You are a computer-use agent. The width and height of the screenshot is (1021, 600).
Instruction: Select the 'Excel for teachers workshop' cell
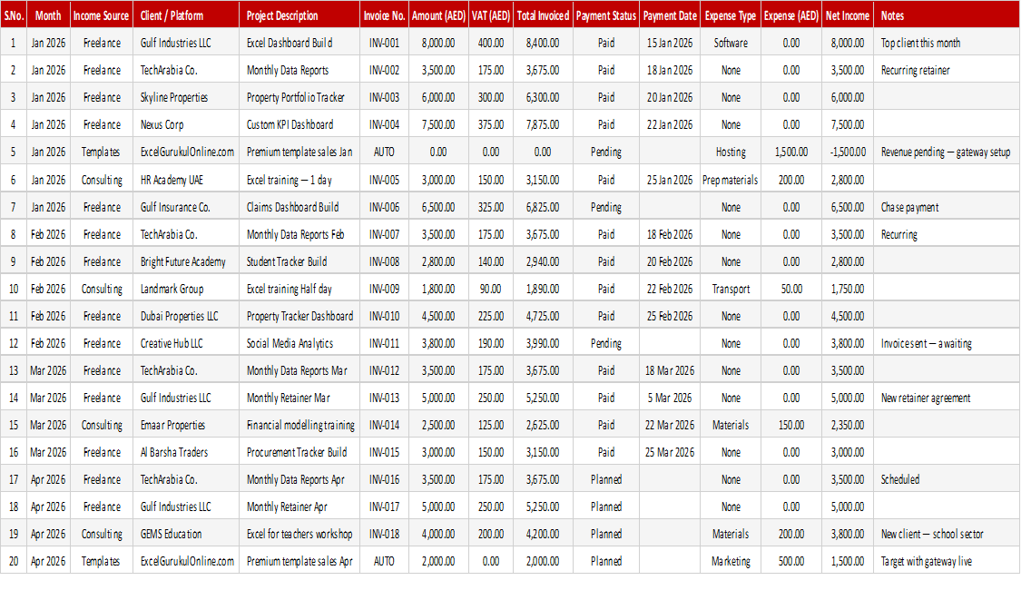point(299,535)
